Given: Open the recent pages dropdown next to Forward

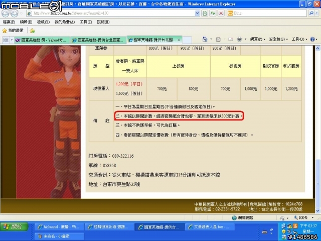Looking at the screenshot, I should (21, 14).
